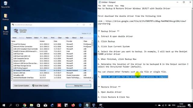Open volume control in system tray

coord(166,105)
